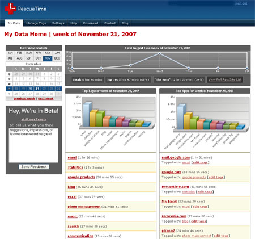Click the blue email bar in Top Tags chart

[x=87, y=115]
